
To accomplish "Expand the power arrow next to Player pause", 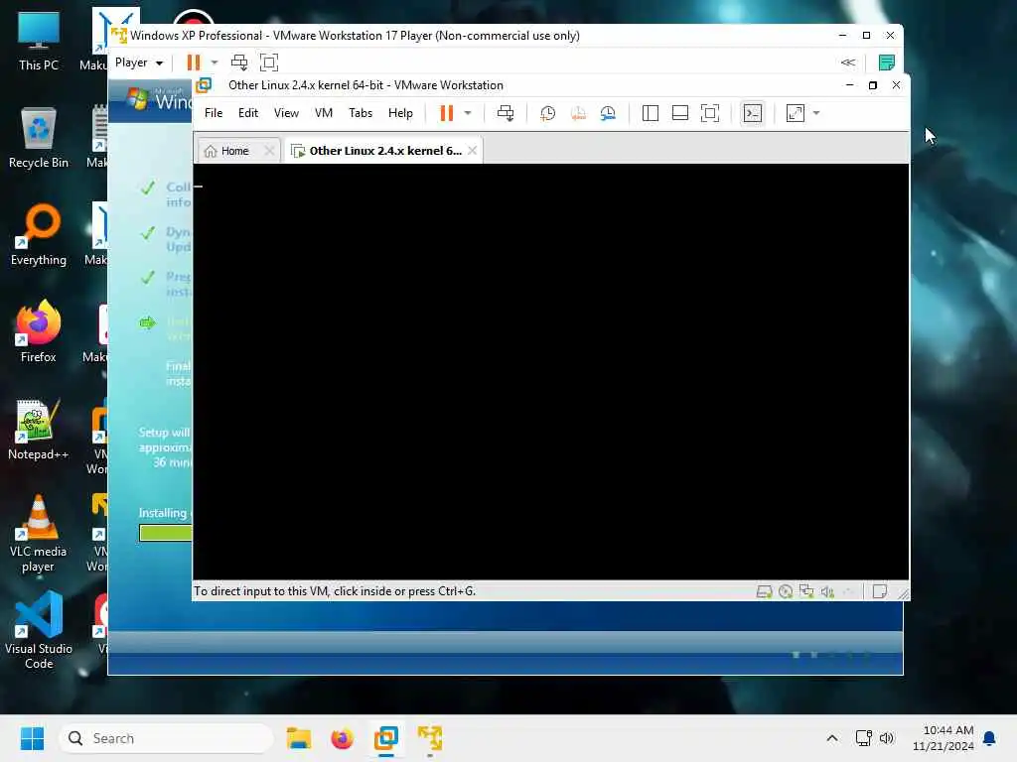I will pos(215,63).
